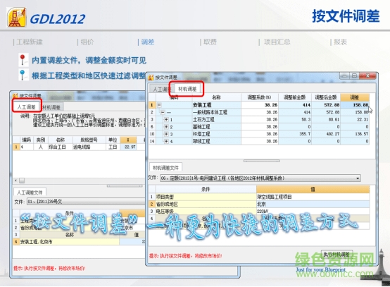Select the highlighted 调差 navigation item
Viewport: 390px width, 287px height.
148,42
